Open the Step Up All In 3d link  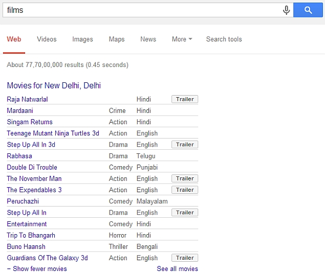(x=31, y=145)
